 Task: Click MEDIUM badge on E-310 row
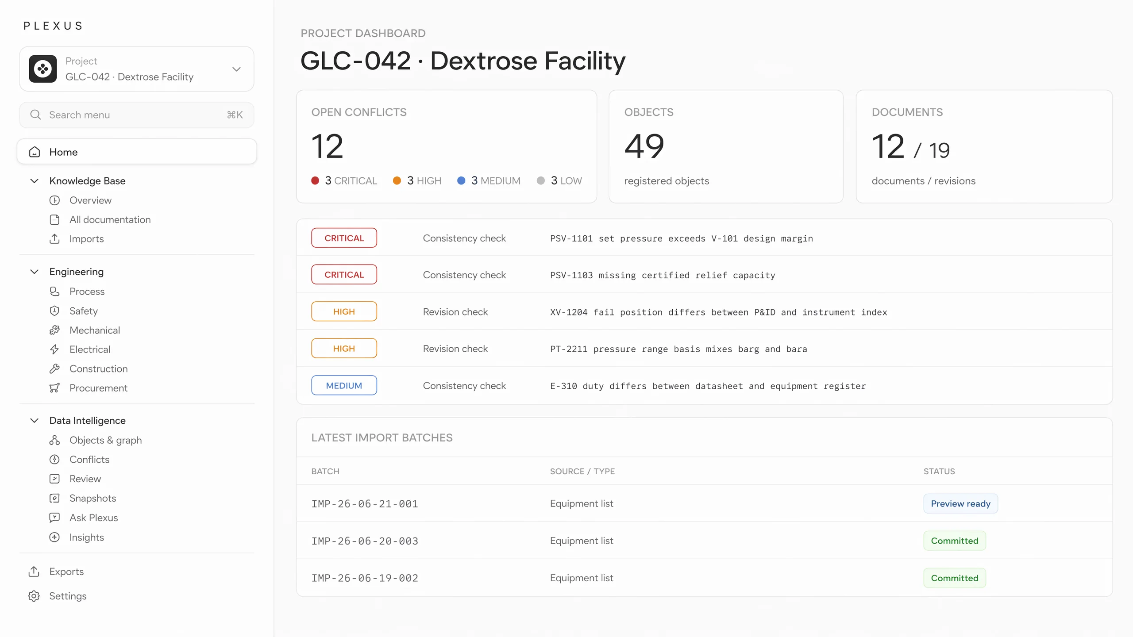[x=344, y=386]
